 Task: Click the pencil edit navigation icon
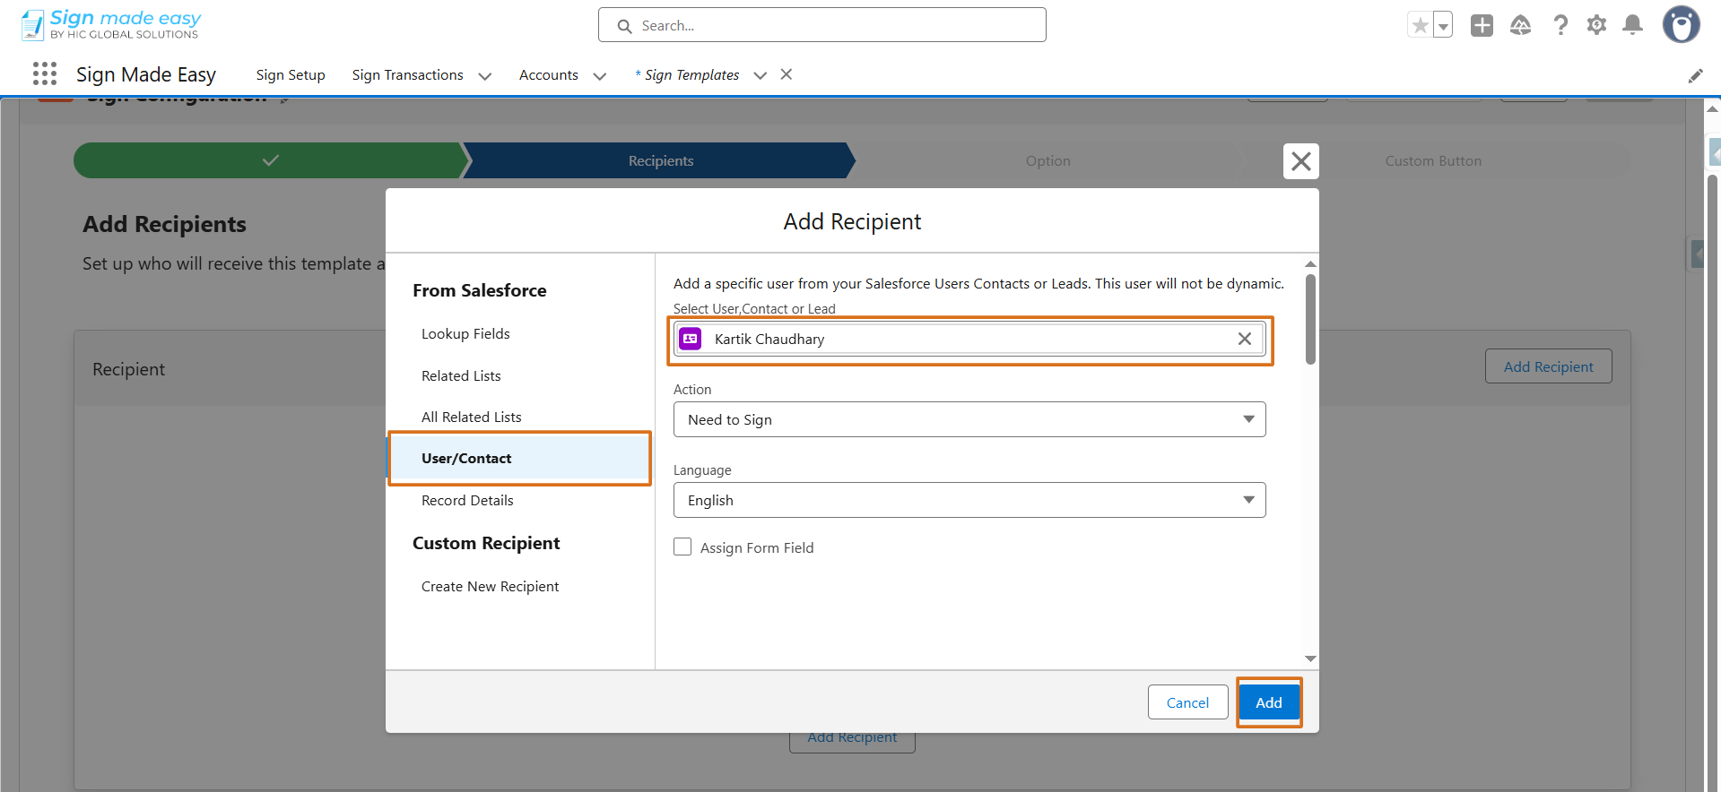point(1695,76)
